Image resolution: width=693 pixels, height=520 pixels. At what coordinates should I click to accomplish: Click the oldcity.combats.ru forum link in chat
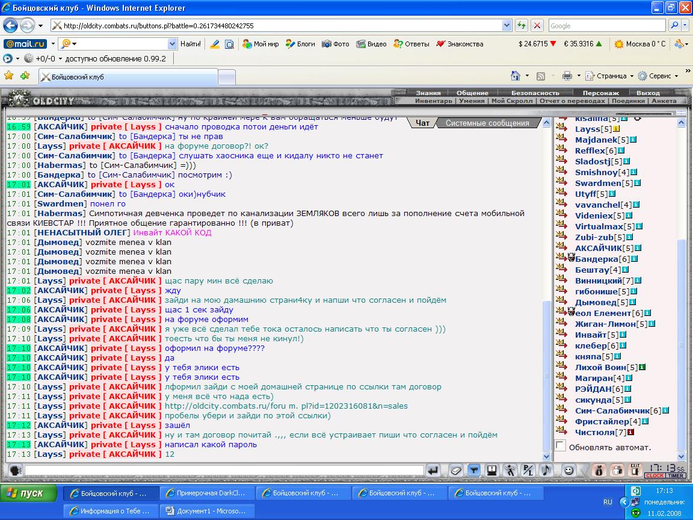click(x=286, y=406)
